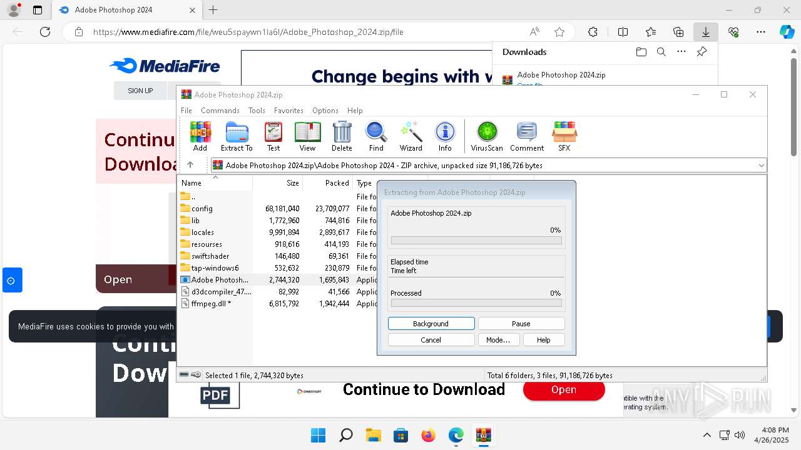Open the WinRAR Help menu
Viewport: 801px width, 450px height.
click(x=355, y=110)
